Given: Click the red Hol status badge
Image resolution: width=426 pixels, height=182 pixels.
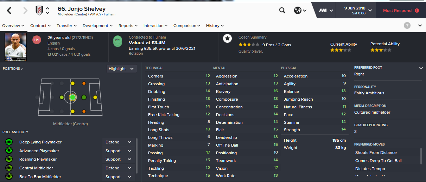Looking at the screenshot, I should (x=37, y=40).
